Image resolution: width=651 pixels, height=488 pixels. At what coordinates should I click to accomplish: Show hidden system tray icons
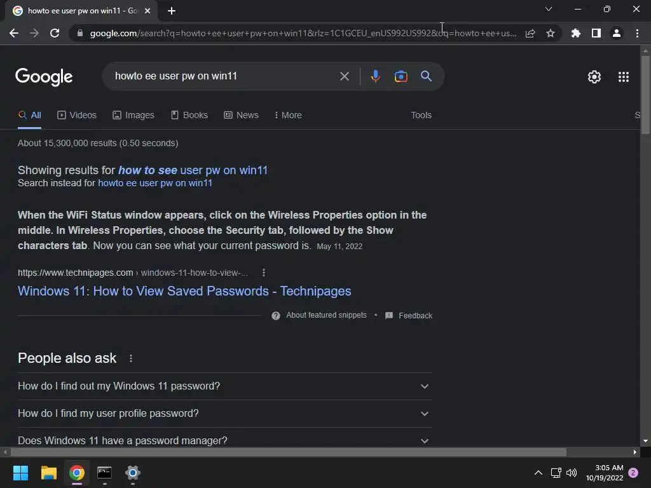click(538, 473)
